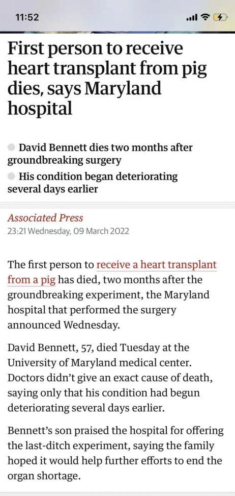Tap the 'David Bennett dies two months' subheading
This screenshot has width=235, height=496.
(100, 154)
